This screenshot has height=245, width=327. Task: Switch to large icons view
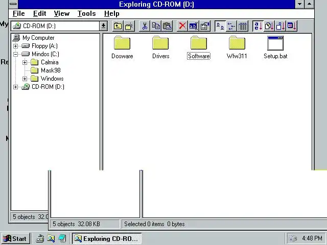[x=220, y=26]
